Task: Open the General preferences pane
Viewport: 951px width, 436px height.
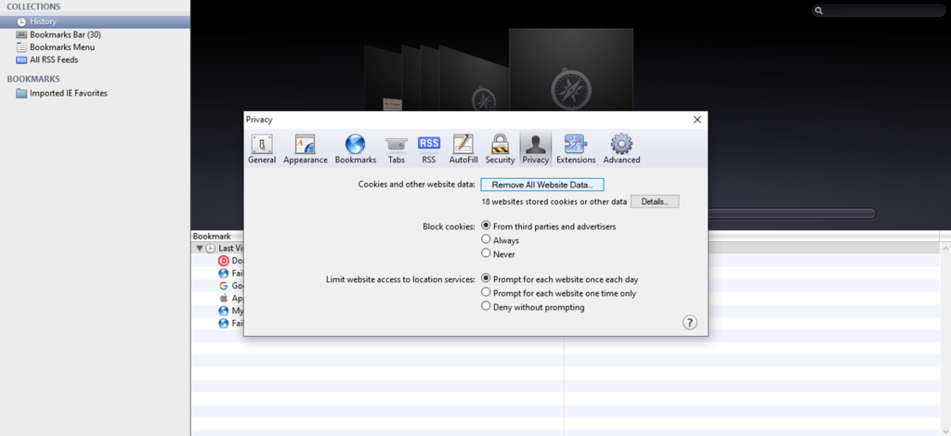Action: pyautogui.click(x=262, y=149)
